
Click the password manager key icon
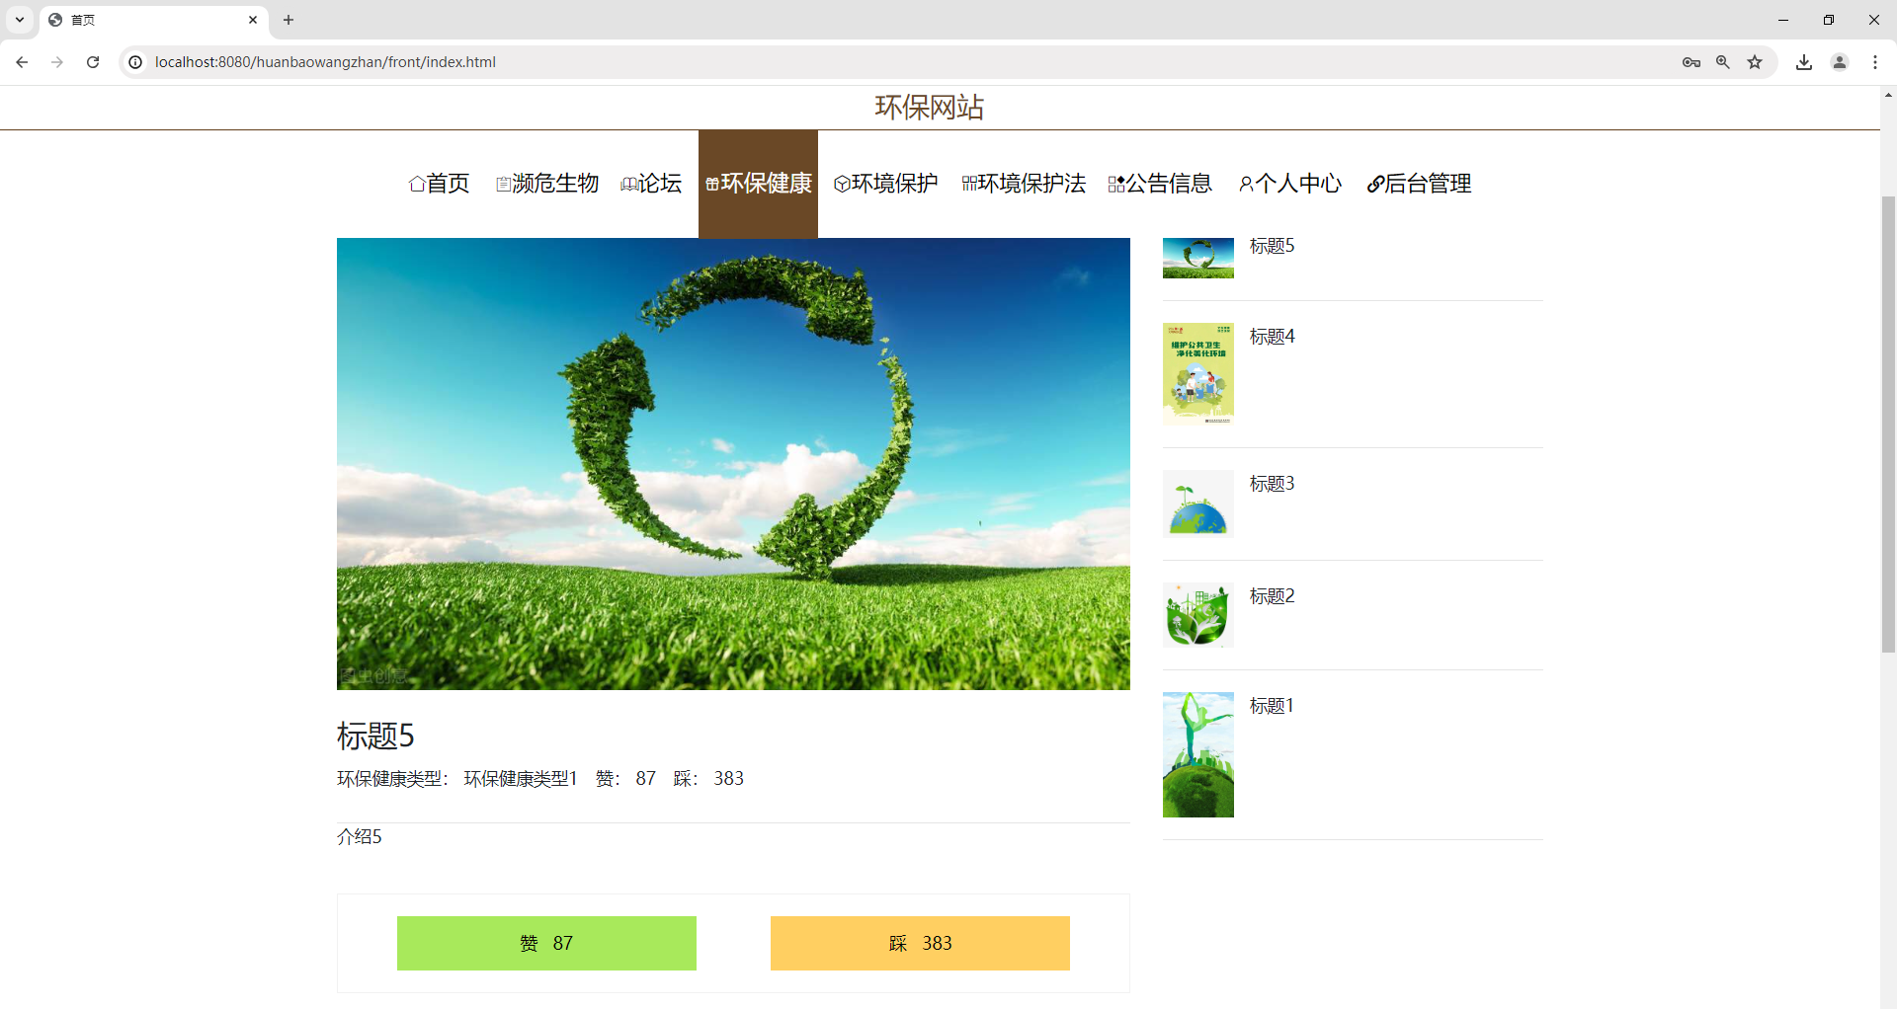coord(1691,61)
